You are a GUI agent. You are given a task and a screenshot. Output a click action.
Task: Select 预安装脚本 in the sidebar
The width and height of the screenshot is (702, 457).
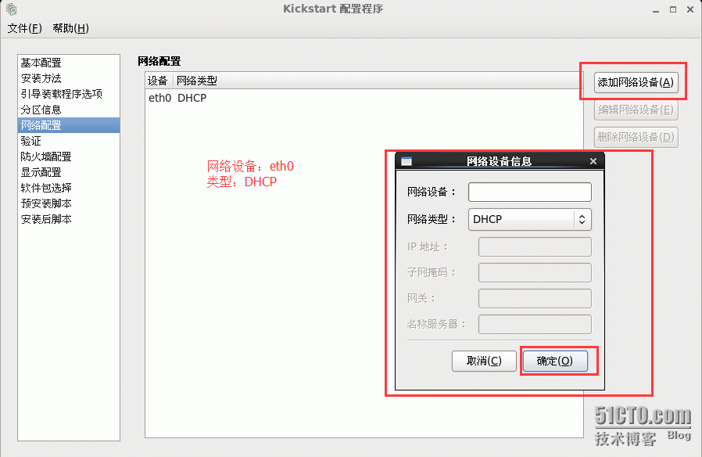click(69, 204)
